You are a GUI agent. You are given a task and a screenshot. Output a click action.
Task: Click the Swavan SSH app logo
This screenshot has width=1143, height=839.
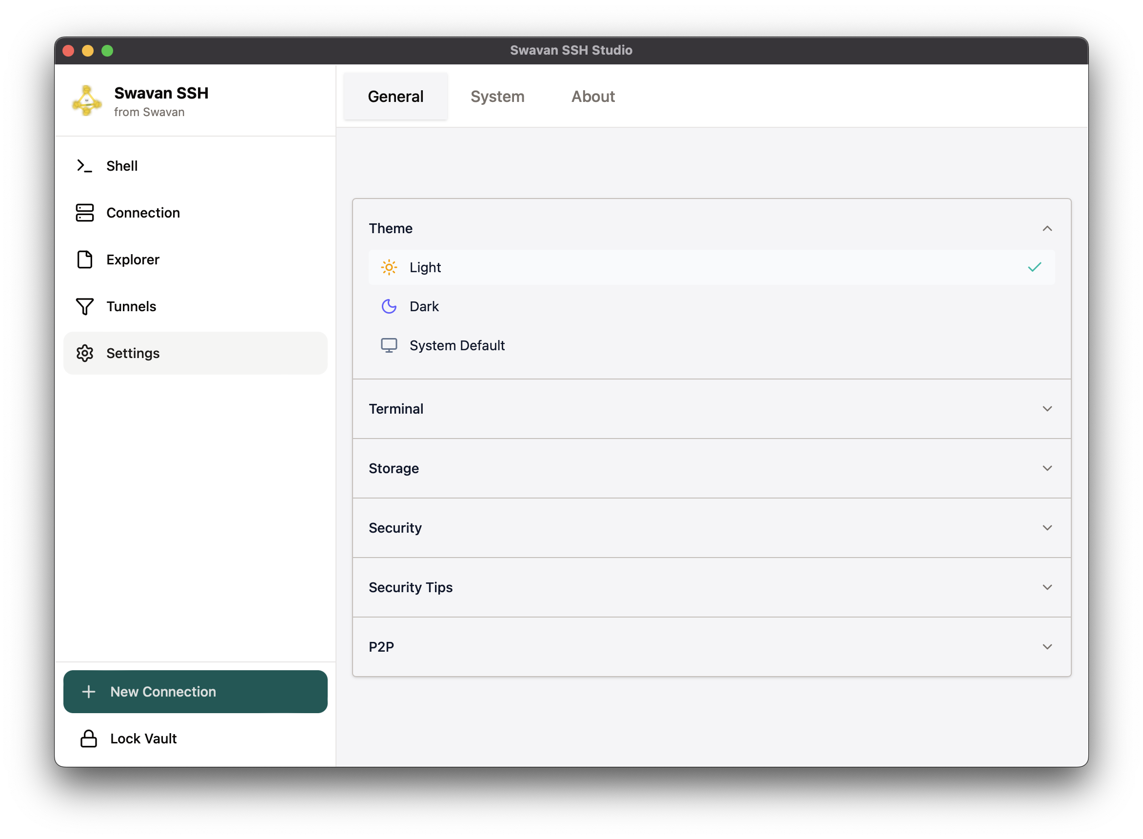click(x=86, y=101)
